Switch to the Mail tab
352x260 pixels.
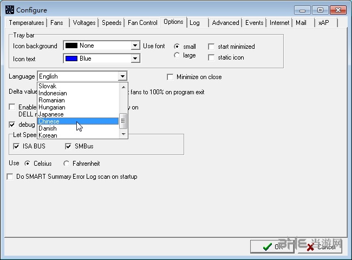(x=301, y=23)
